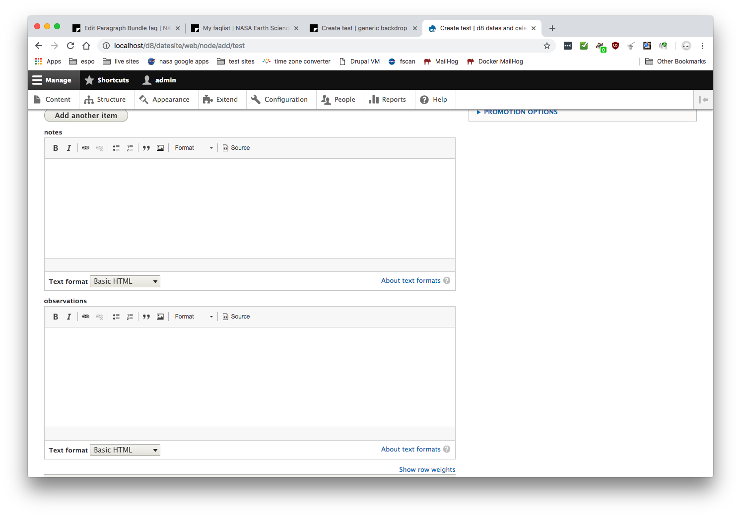
Task: Apply italic formatting in the observations editor
Action: coord(69,317)
